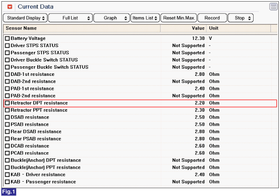Check the DCAB resistance checkbox
This screenshot has height=196, width=280.
[x=7, y=146]
